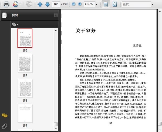Screen dimensions: 162x132
Task: Open the thumbnail options gear menu
Action: [x=15, y=24]
